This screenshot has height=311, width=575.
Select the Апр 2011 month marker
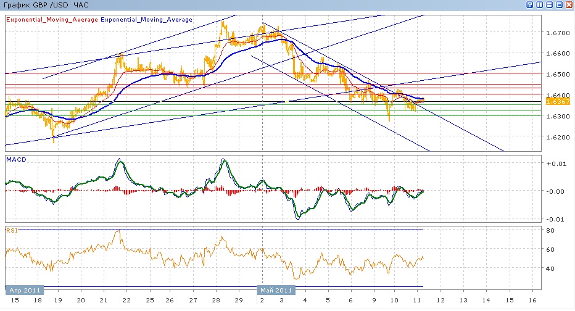(25, 289)
